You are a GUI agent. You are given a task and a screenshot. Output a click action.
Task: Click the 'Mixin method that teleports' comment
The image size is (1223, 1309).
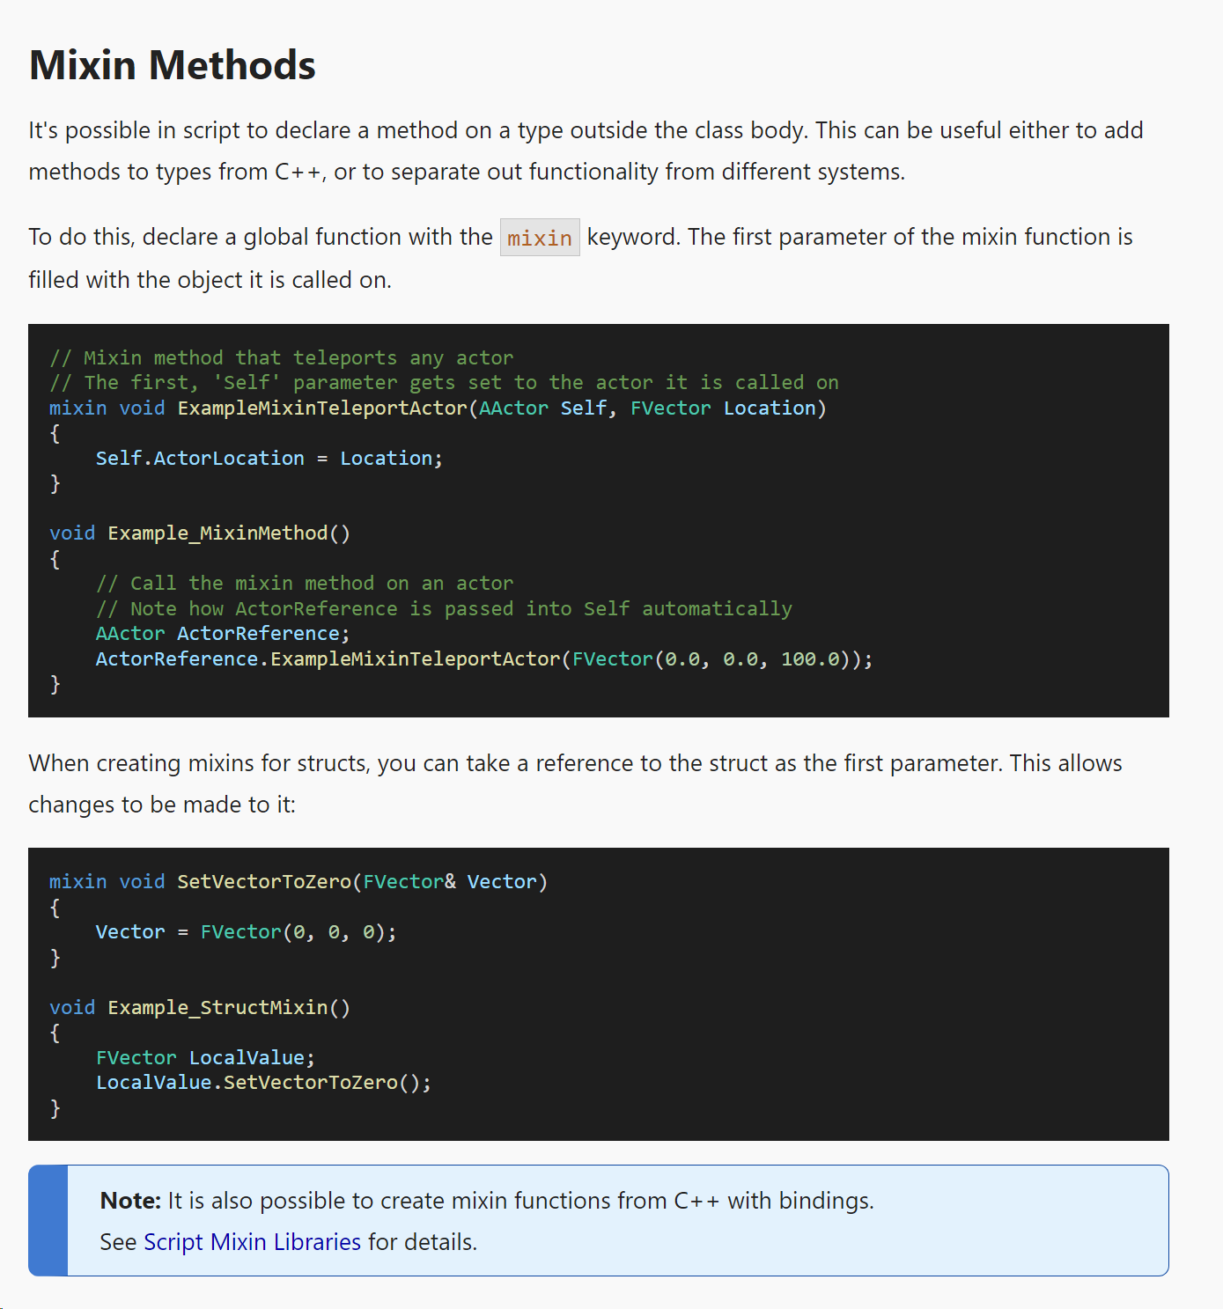click(281, 358)
